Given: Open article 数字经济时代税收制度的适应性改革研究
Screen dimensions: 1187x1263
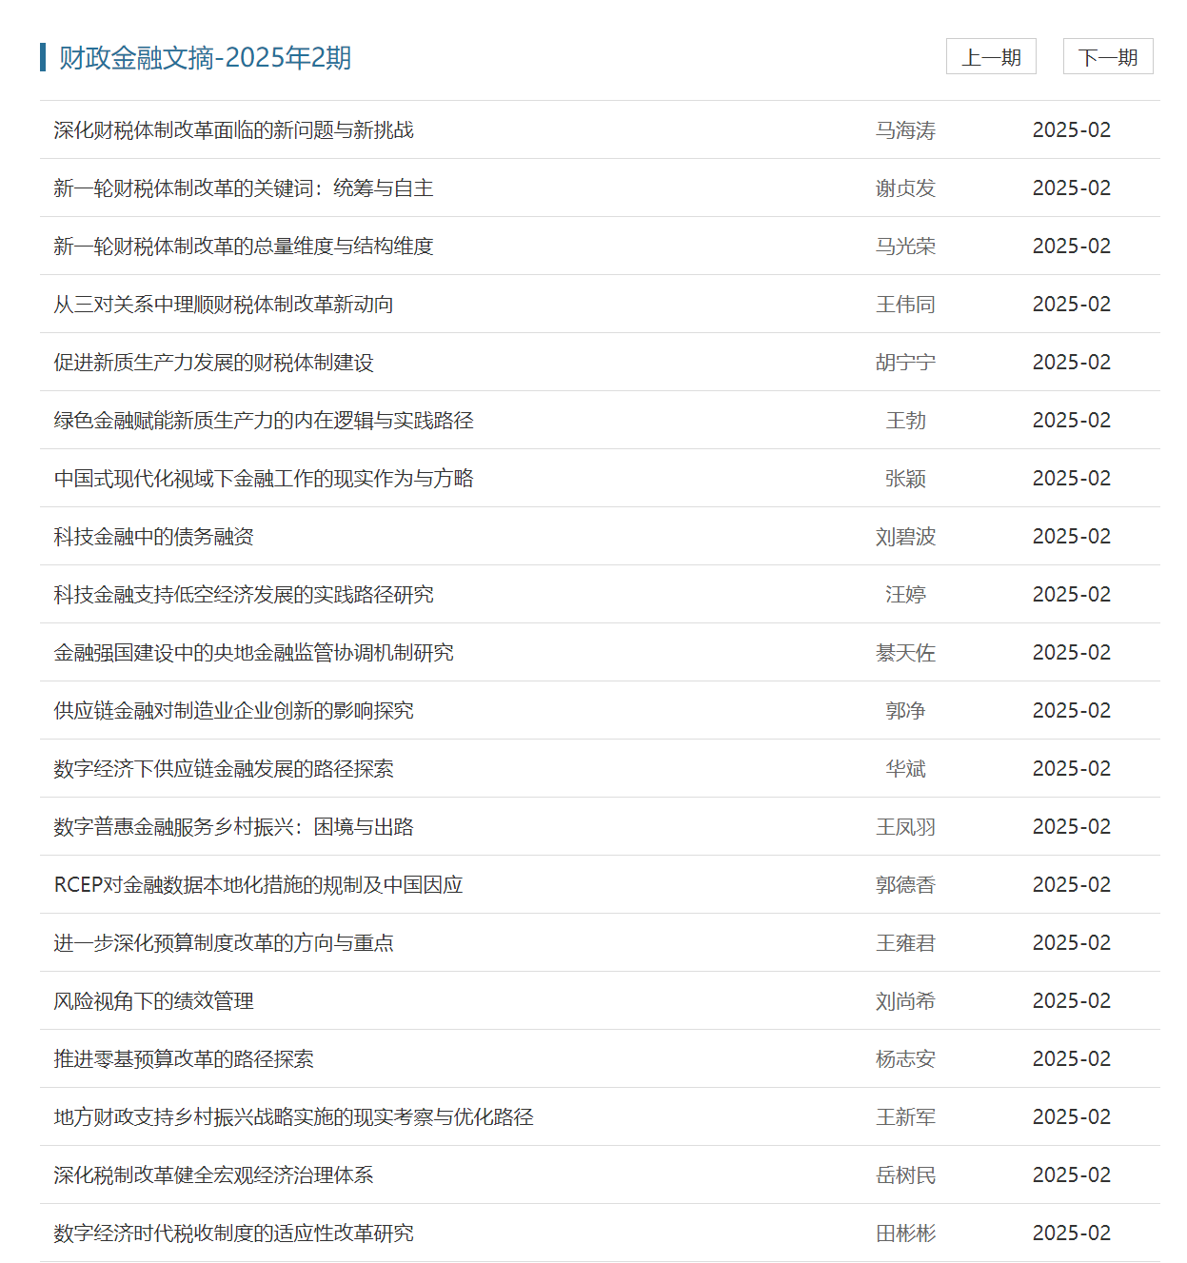Looking at the screenshot, I should point(233,1233).
